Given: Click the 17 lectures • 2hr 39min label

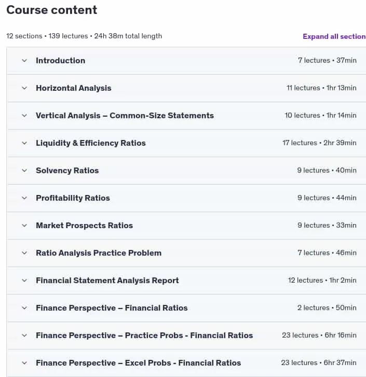Looking at the screenshot, I should pos(319,143).
